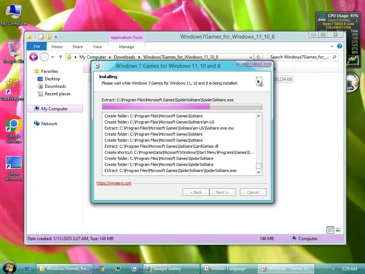Open the winaero.com link
365x274 pixels.
tap(114, 183)
